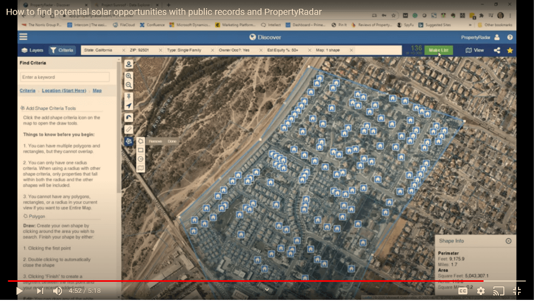Click the star favorite icon
Screen dimensions: 535x301
click(510, 50)
